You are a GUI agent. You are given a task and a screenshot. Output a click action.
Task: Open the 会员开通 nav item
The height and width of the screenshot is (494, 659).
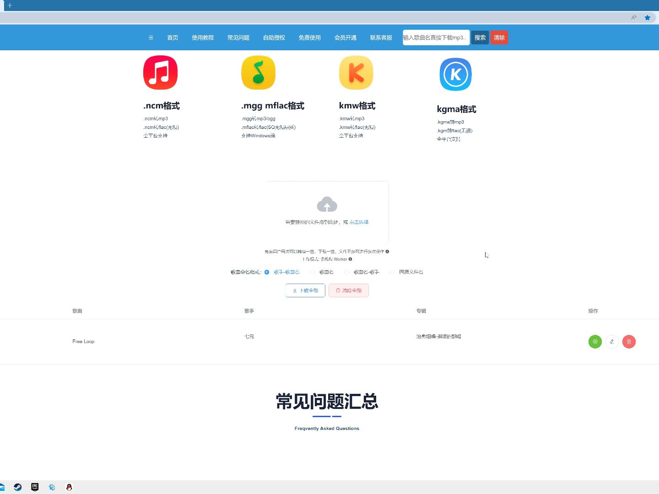(346, 38)
